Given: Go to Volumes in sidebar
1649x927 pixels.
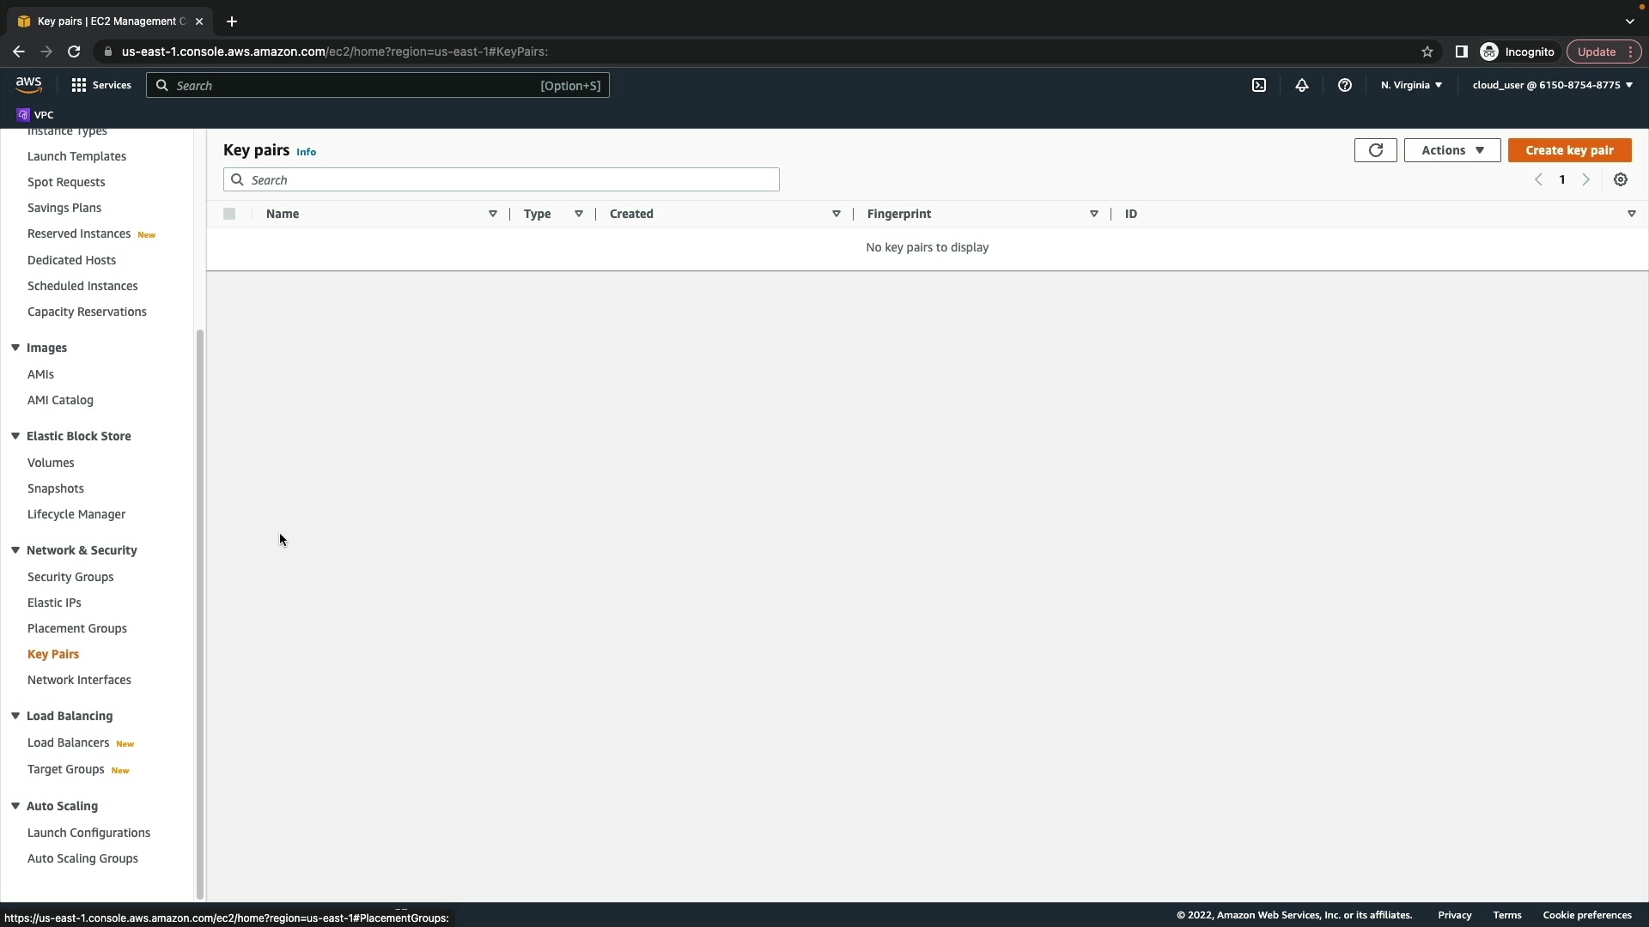Looking at the screenshot, I should pos(51,463).
